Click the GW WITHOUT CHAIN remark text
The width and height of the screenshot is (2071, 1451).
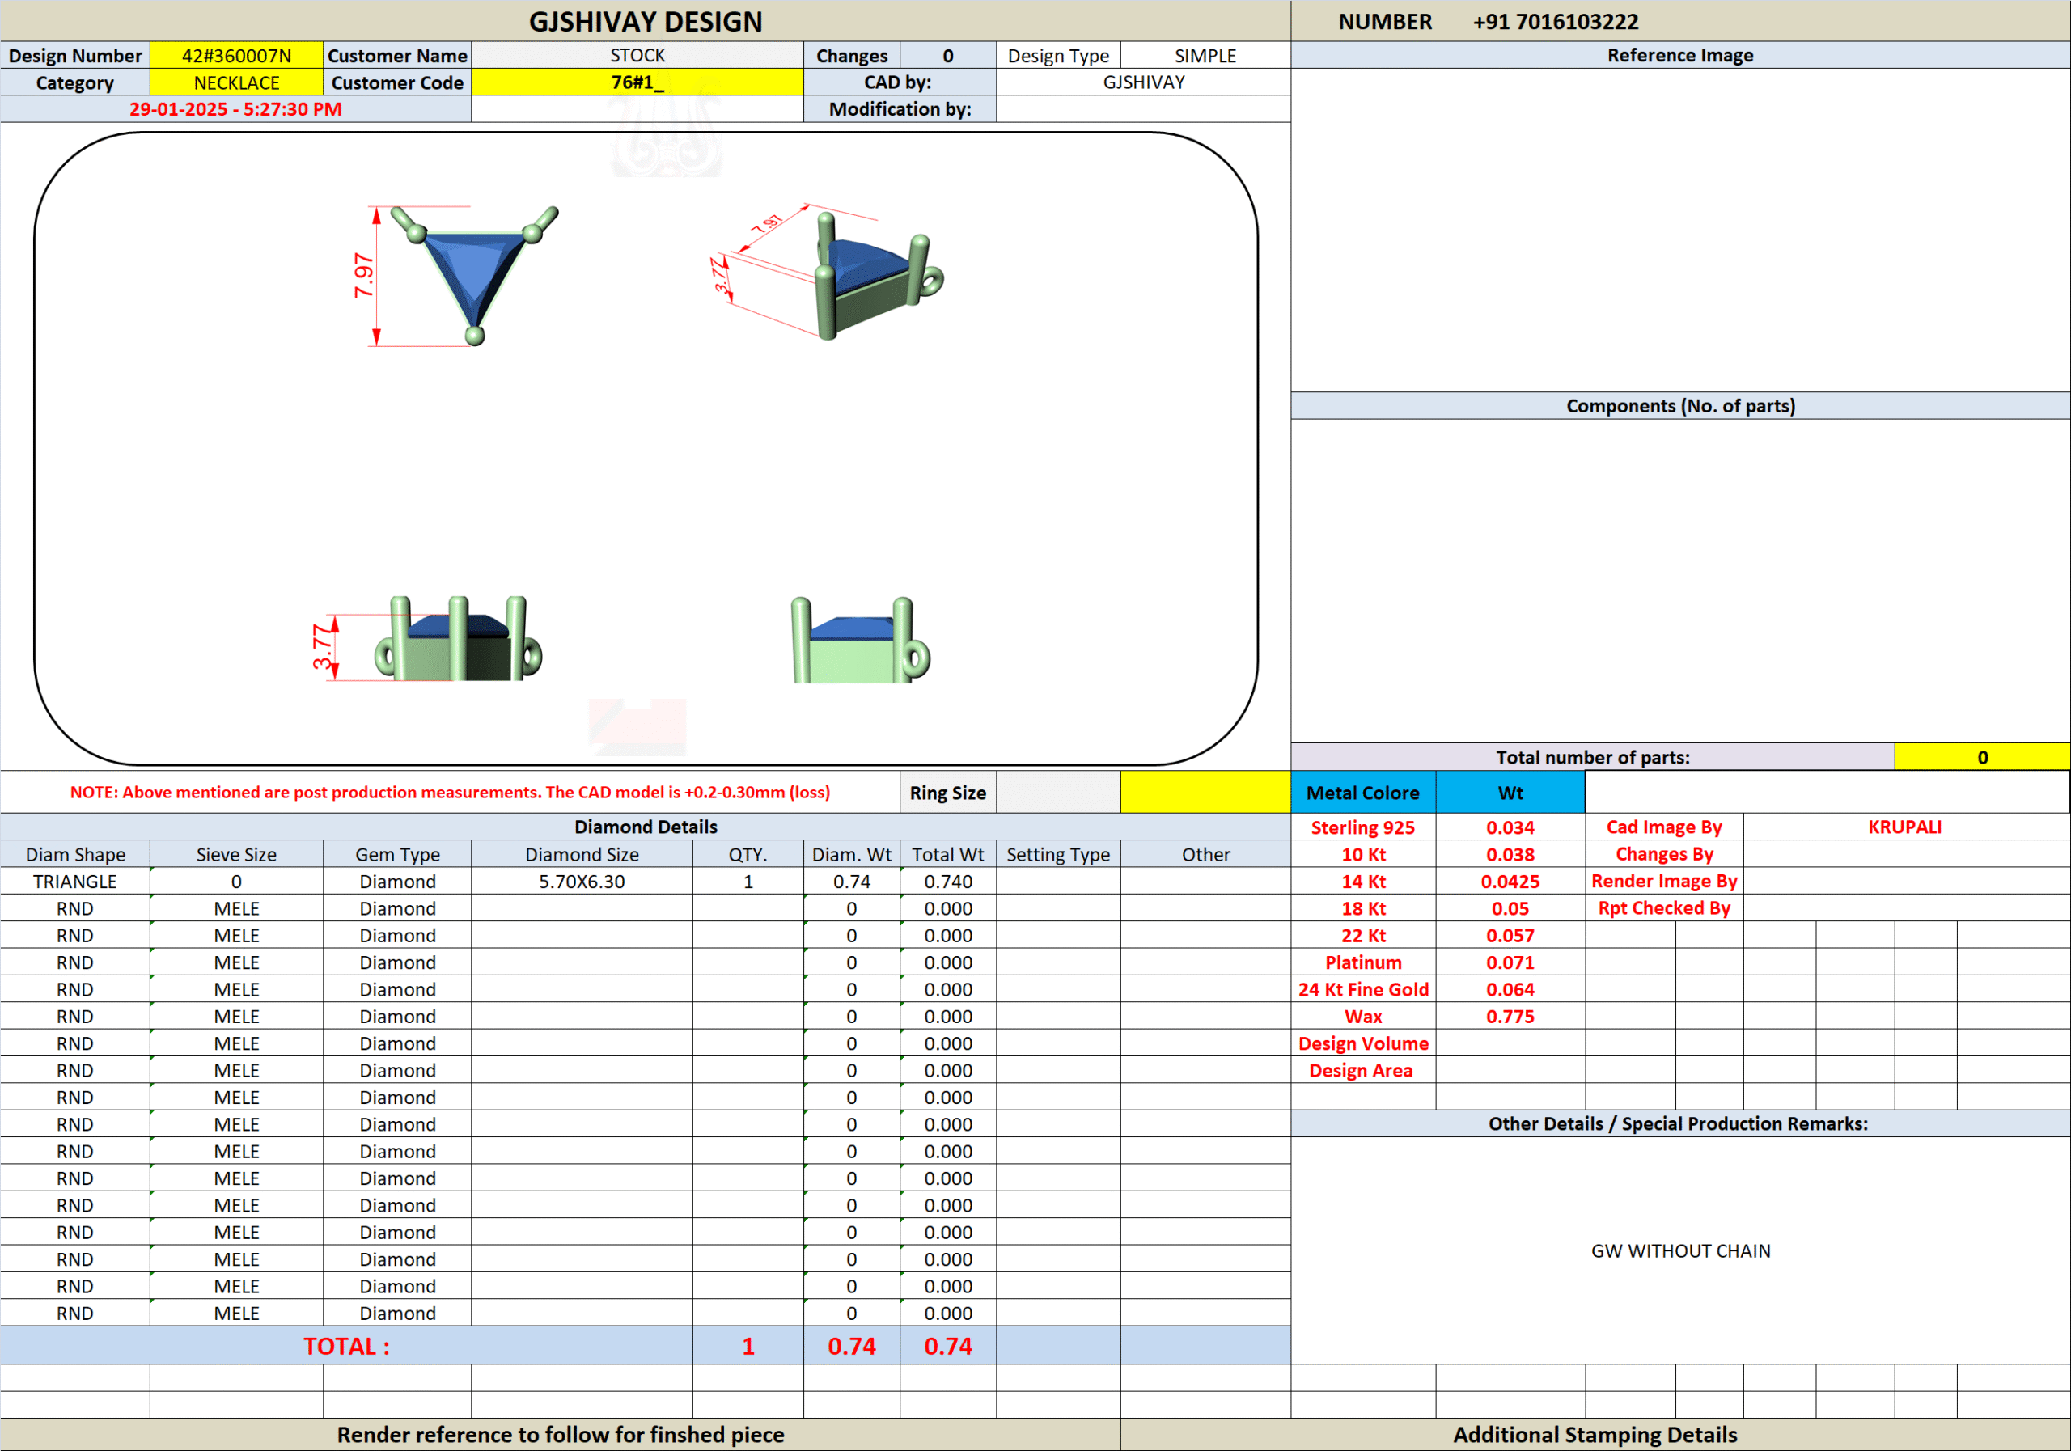1679,1250
